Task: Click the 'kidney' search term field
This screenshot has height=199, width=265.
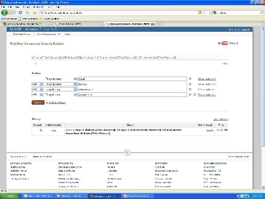Action: [132, 84]
